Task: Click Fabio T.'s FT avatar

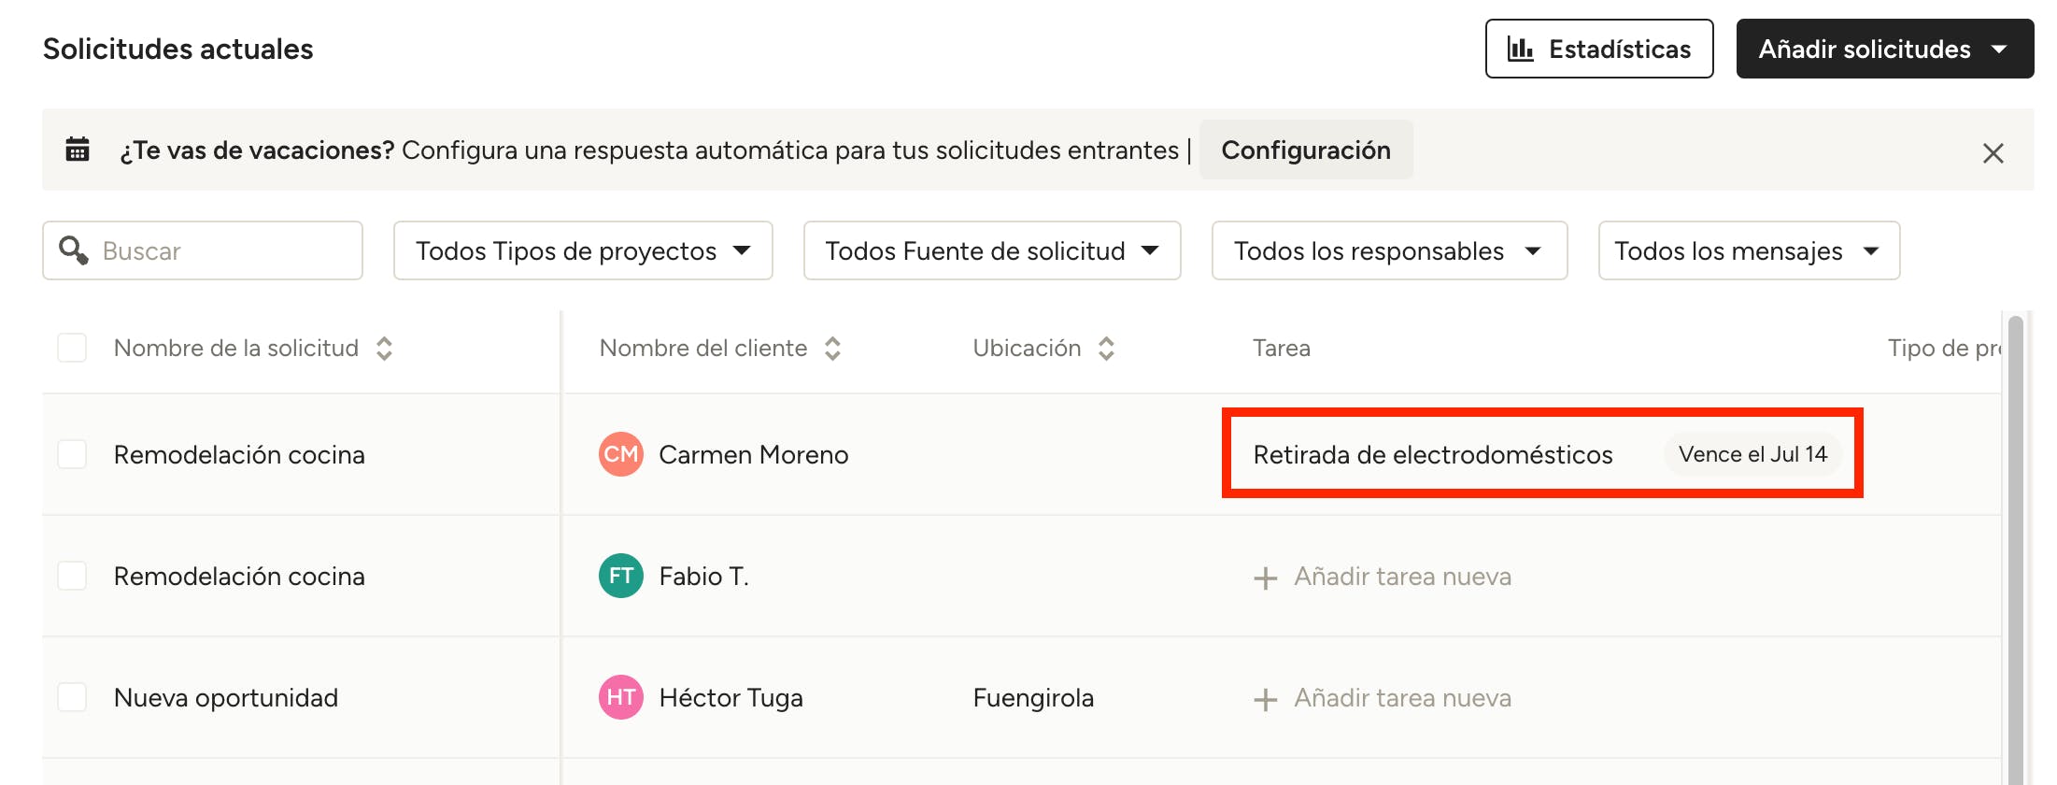Action: [620, 576]
